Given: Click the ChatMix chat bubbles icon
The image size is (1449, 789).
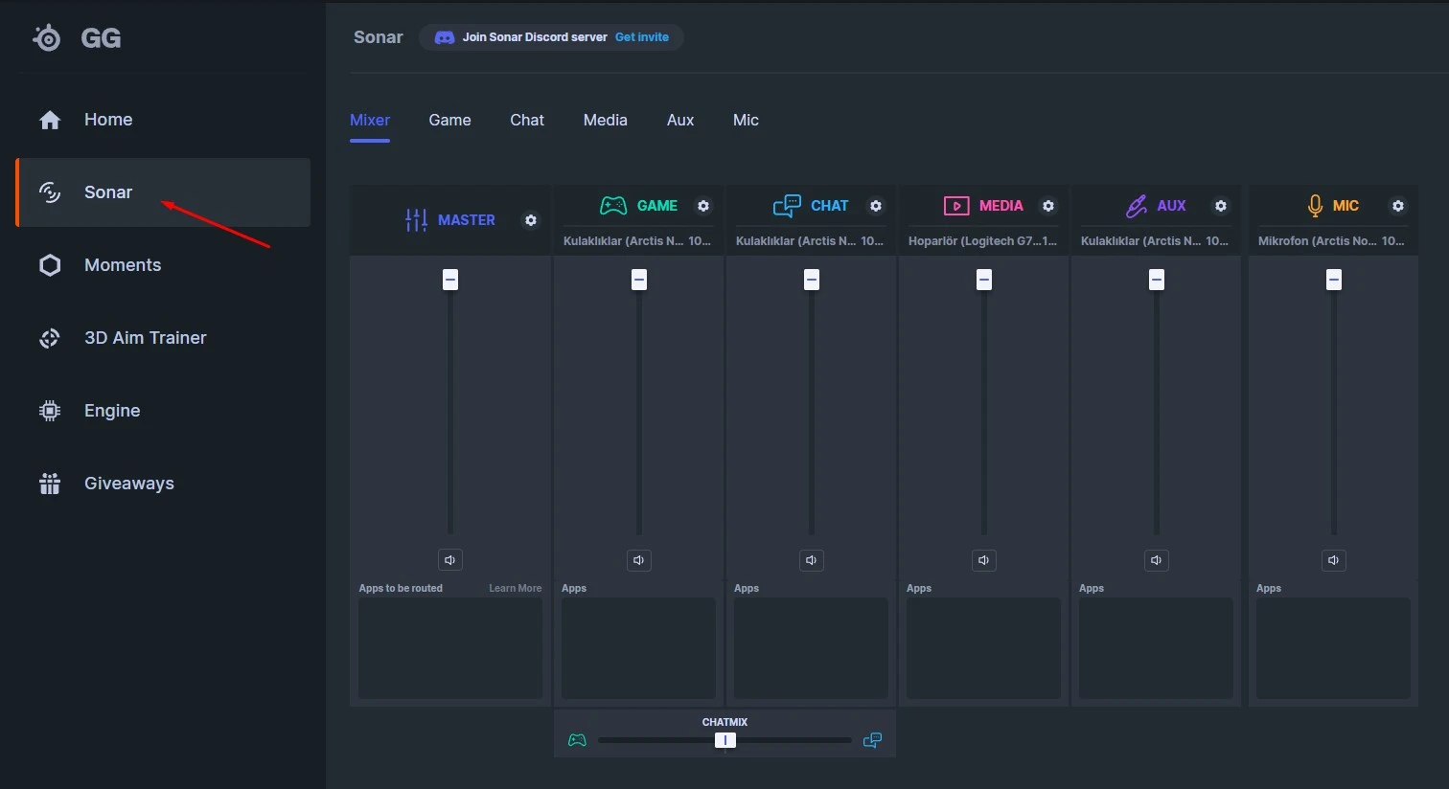Looking at the screenshot, I should click(872, 740).
